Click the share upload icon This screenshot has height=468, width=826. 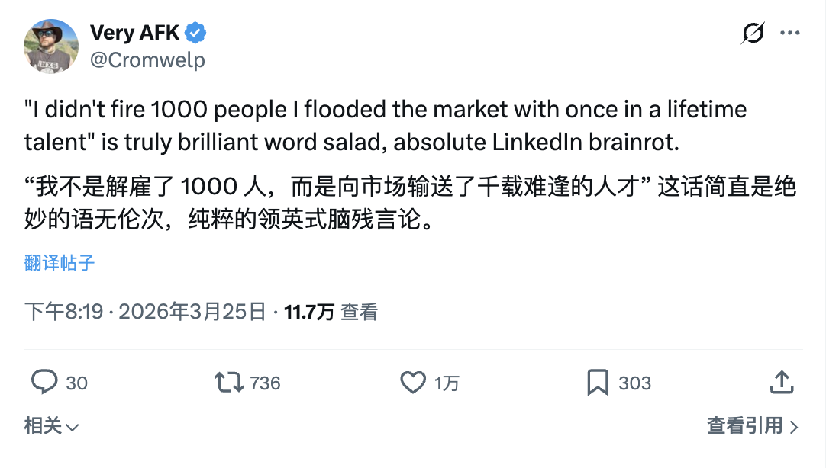point(781,382)
